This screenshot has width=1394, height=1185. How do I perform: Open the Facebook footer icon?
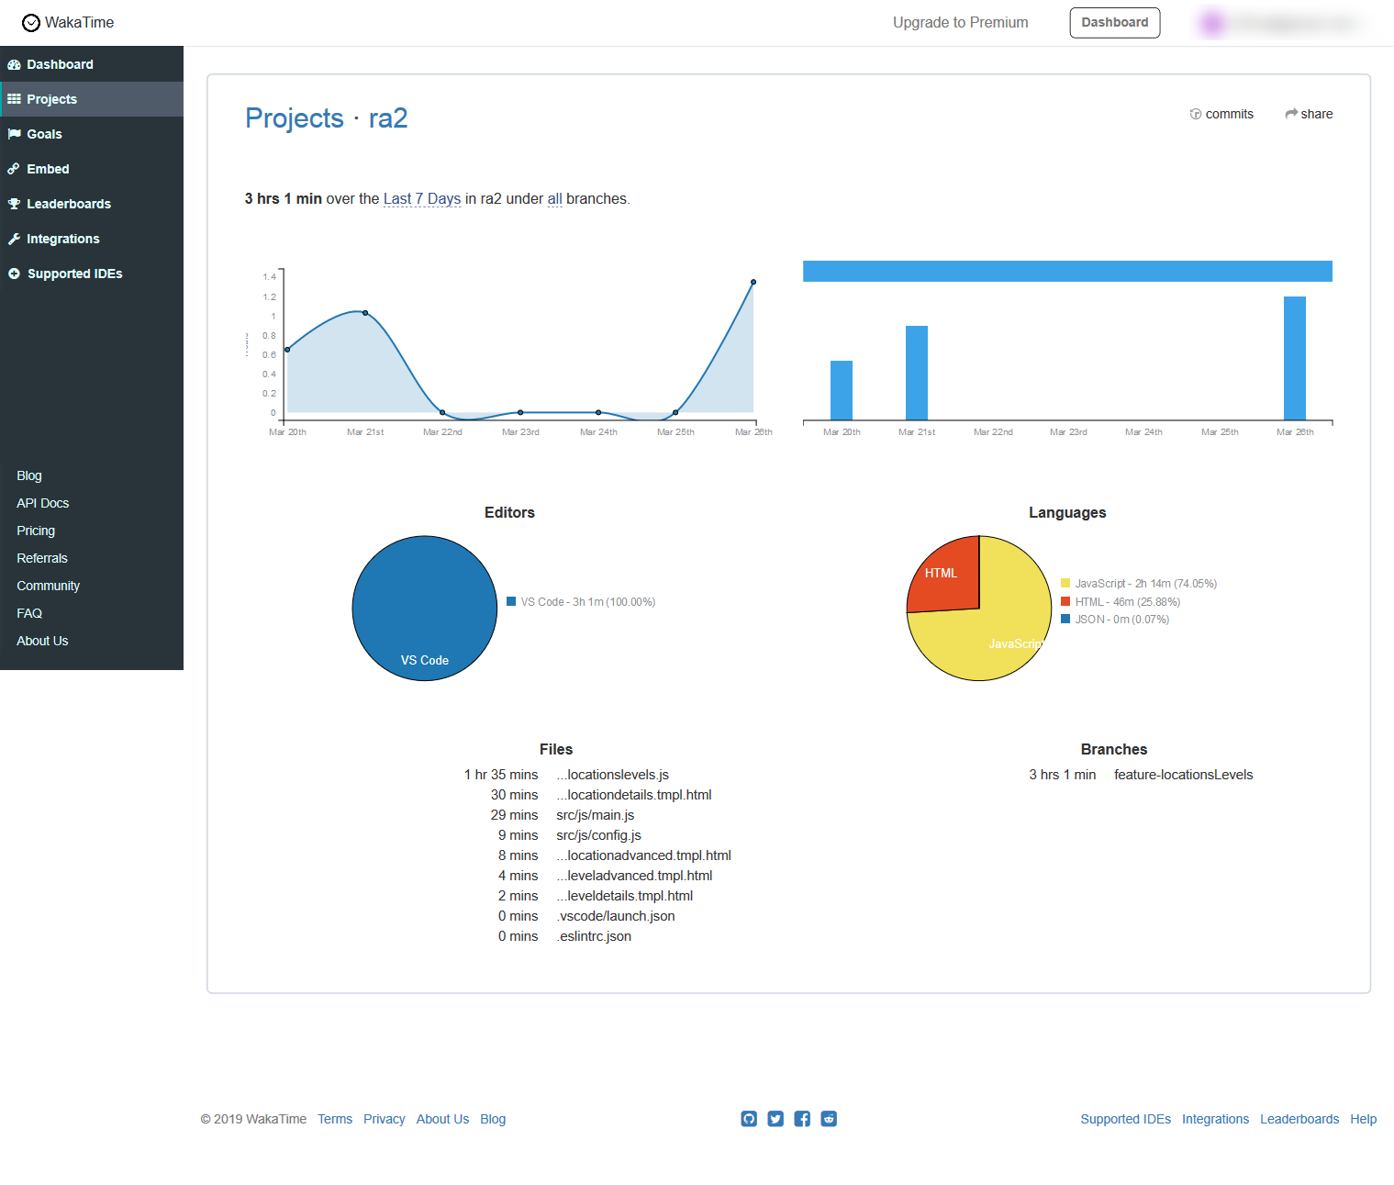(802, 1118)
